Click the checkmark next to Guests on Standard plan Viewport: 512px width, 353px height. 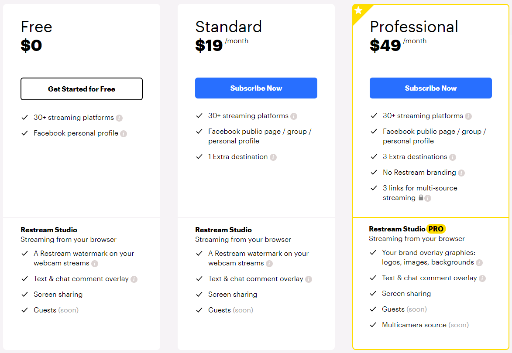point(199,310)
